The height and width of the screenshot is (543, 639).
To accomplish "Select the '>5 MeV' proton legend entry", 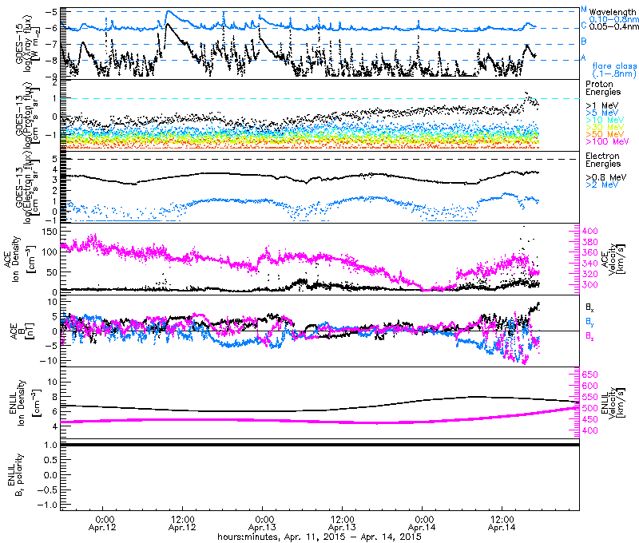I will (602, 113).
